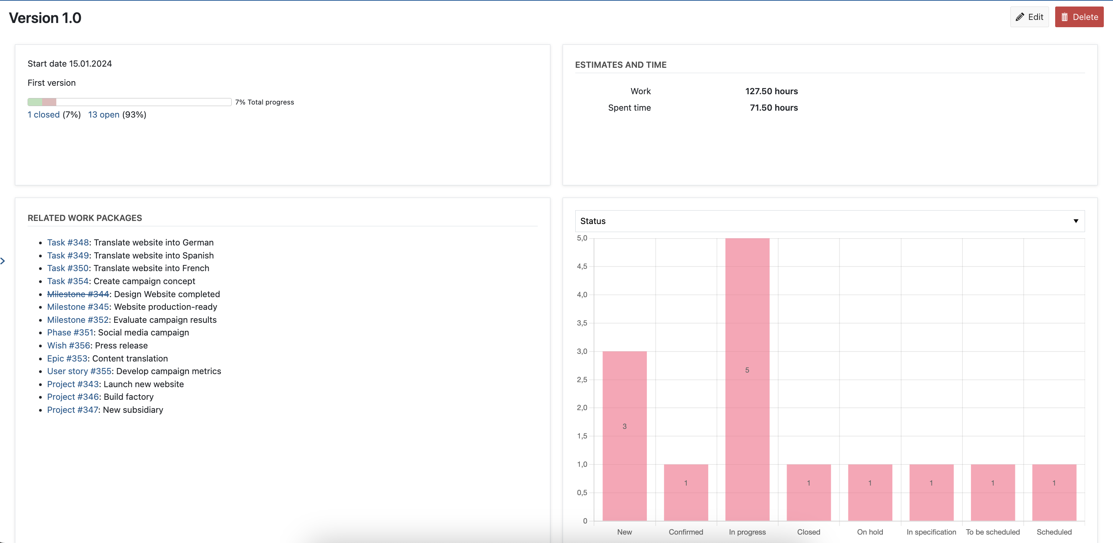Viewport: 1113px width, 543px height.
Task: Expand the collapsed sidebar chevron
Action: [3, 261]
